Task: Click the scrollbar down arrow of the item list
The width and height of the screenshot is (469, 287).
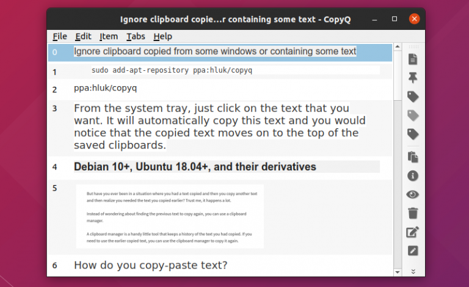Action: click(398, 272)
